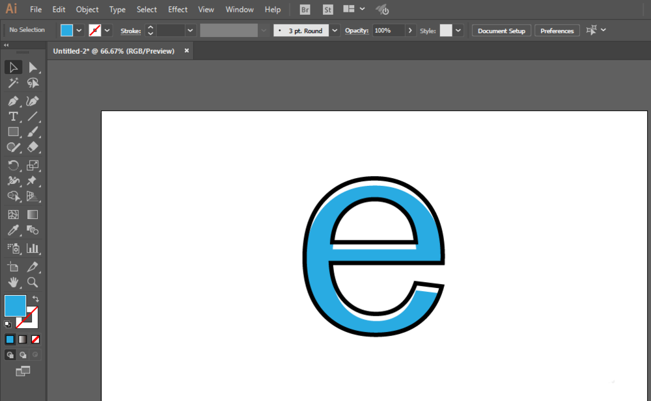The image size is (651, 401).
Task: Click the Document Setup button
Action: pyautogui.click(x=501, y=31)
